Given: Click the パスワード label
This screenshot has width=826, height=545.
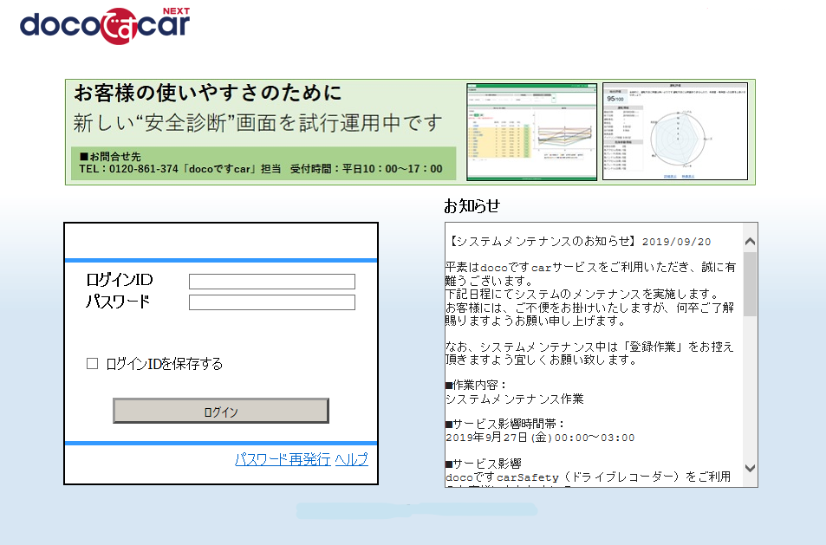Looking at the screenshot, I should click(x=118, y=302).
